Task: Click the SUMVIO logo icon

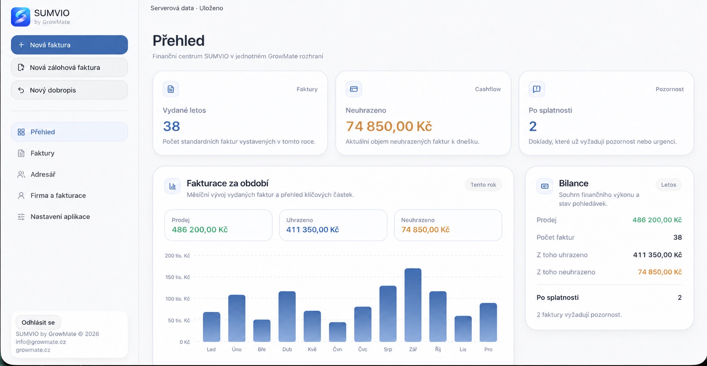Action: (20, 17)
